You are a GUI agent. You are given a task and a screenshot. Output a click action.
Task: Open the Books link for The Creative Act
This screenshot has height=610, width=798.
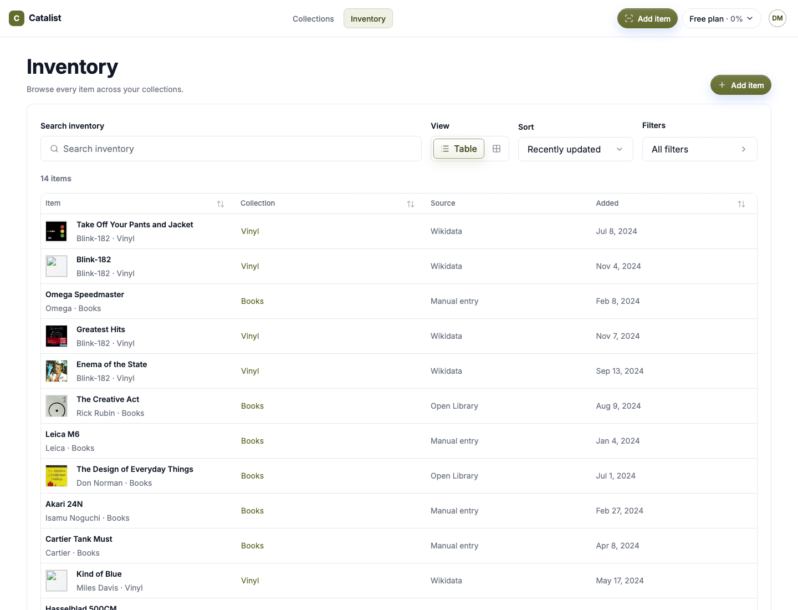click(x=252, y=406)
